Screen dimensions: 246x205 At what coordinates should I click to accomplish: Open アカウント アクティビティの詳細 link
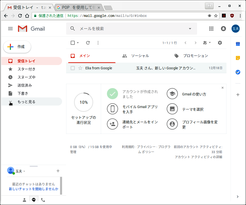(198, 157)
